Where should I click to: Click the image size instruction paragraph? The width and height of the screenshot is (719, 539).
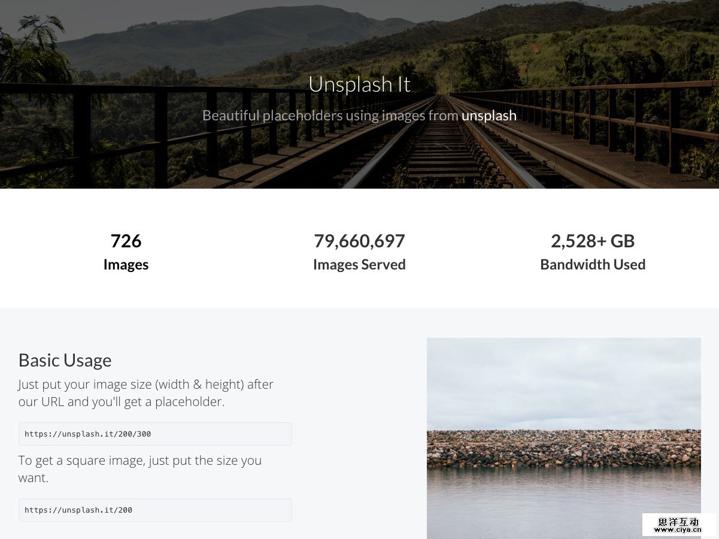pos(145,393)
